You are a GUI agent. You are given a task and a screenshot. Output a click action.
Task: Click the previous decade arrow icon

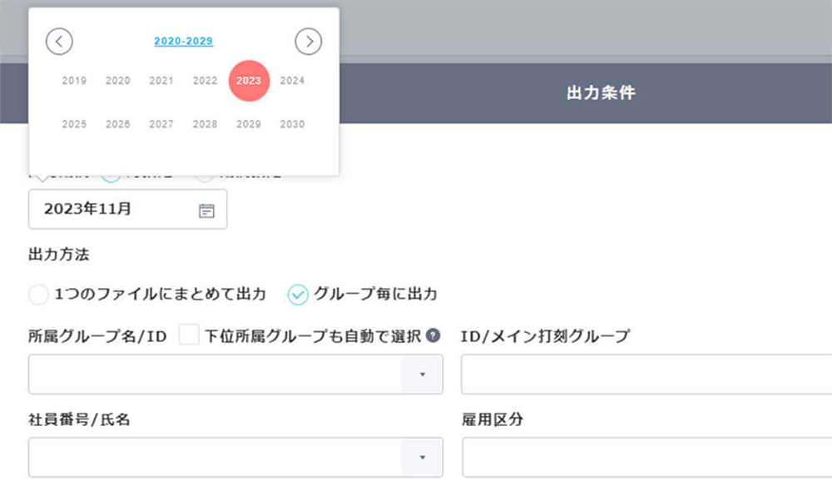coord(59,41)
